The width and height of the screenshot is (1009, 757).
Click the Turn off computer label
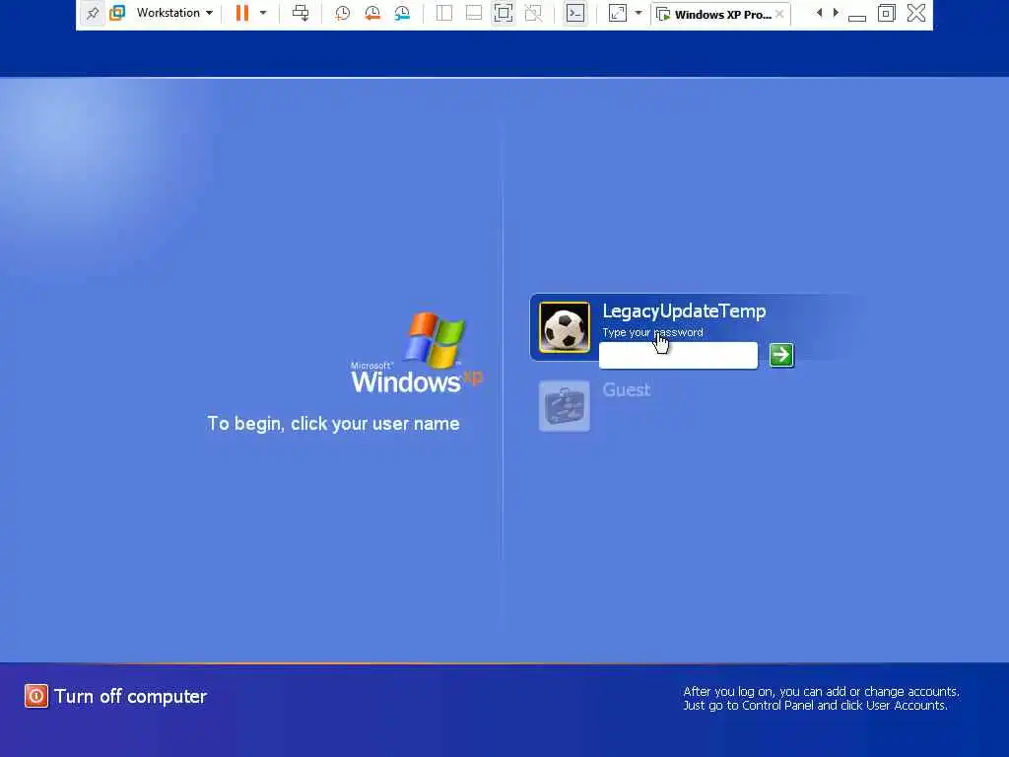[x=131, y=697]
